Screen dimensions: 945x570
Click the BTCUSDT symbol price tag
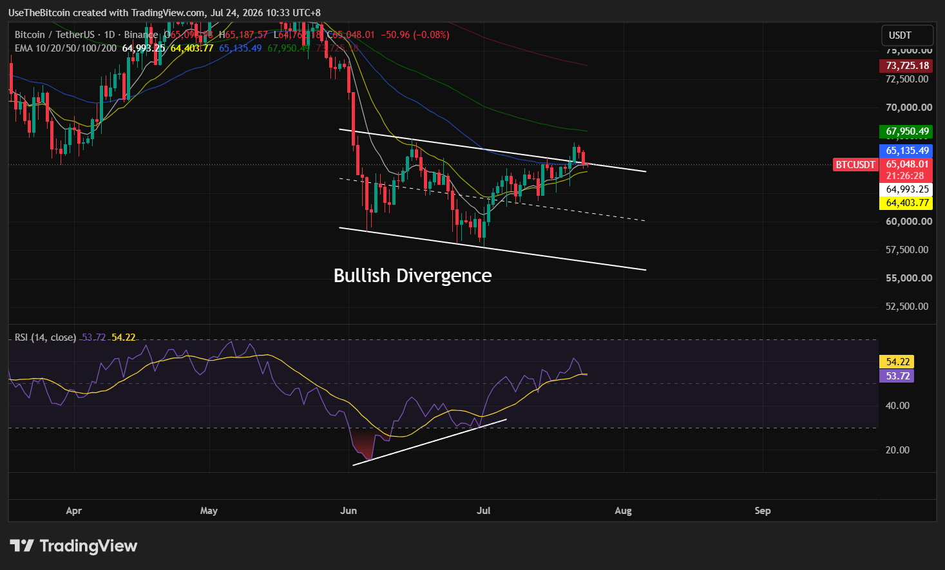pos(855,164)
